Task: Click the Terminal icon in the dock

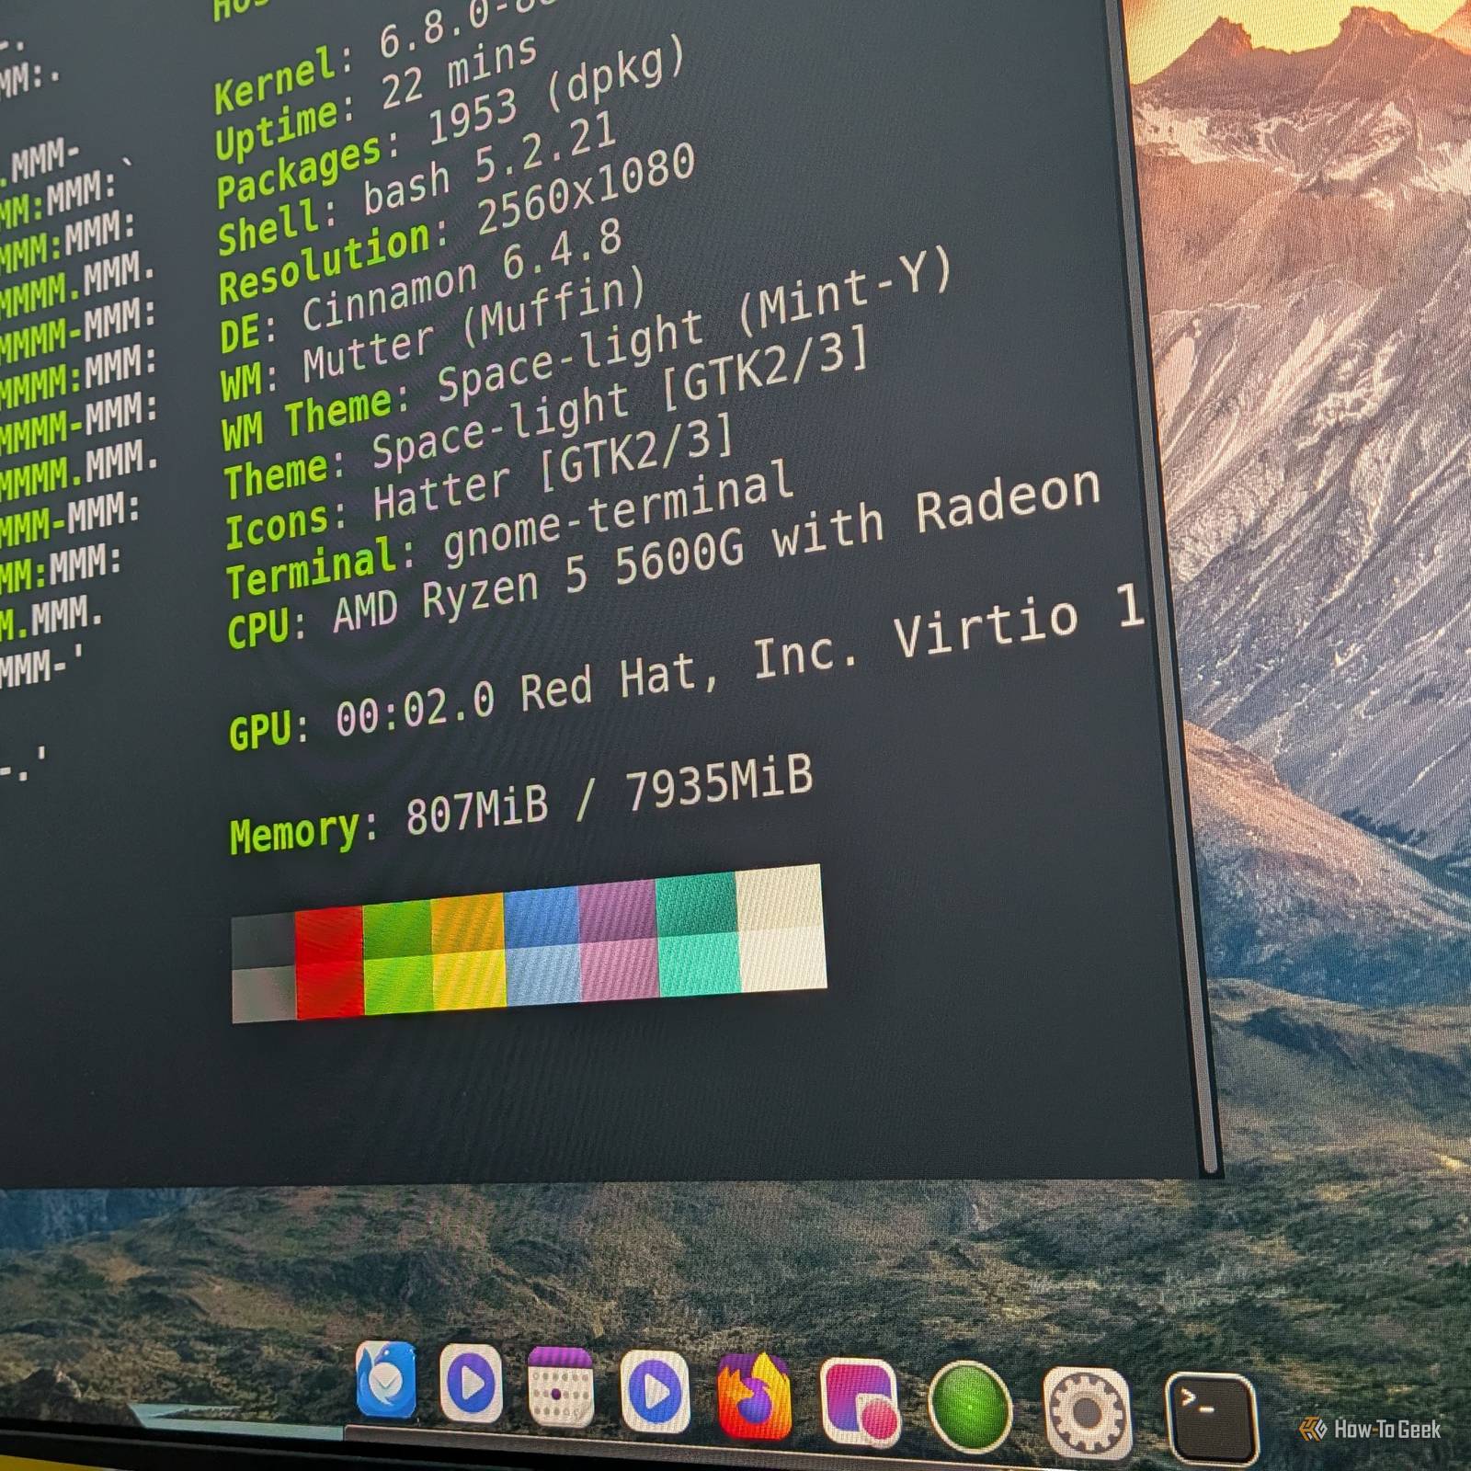Action: 1209,1414
